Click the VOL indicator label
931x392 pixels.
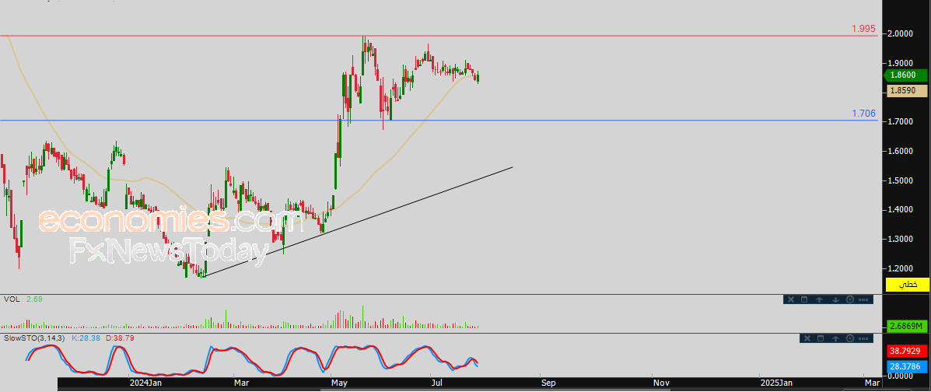tap(12, 299)
